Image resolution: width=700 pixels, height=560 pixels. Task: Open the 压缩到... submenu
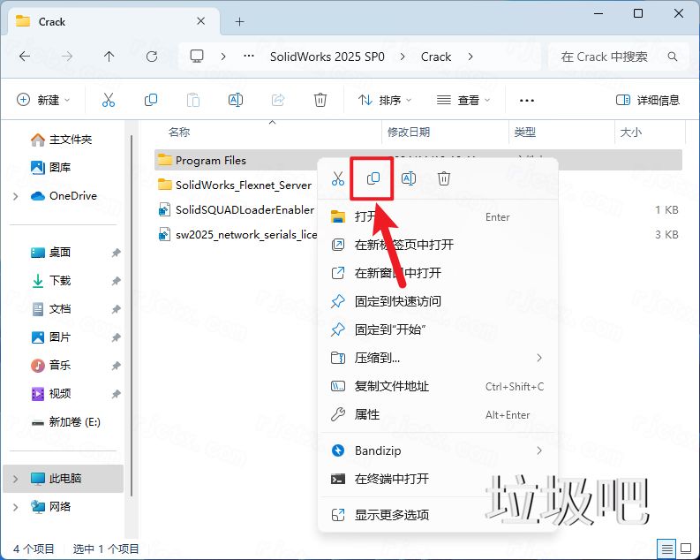click(438, 358)
